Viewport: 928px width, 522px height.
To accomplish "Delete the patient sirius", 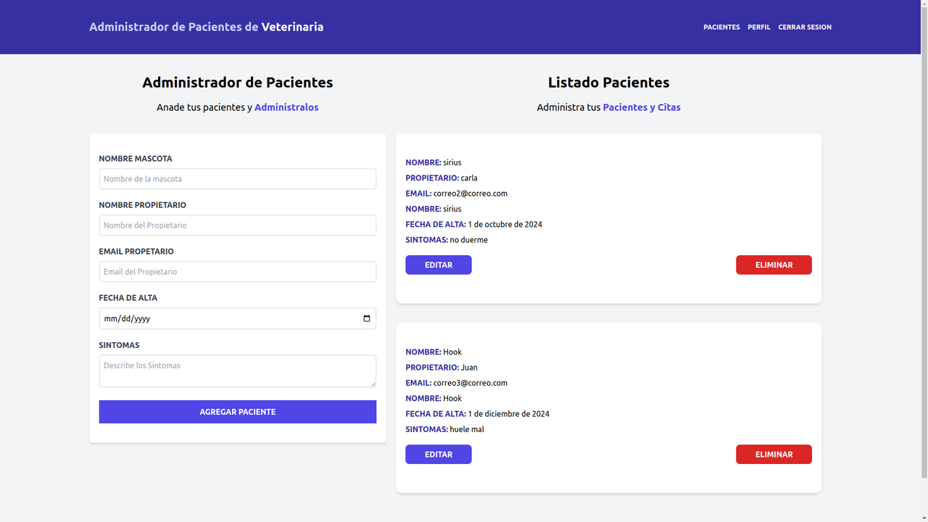I will [x=774, y=265].
